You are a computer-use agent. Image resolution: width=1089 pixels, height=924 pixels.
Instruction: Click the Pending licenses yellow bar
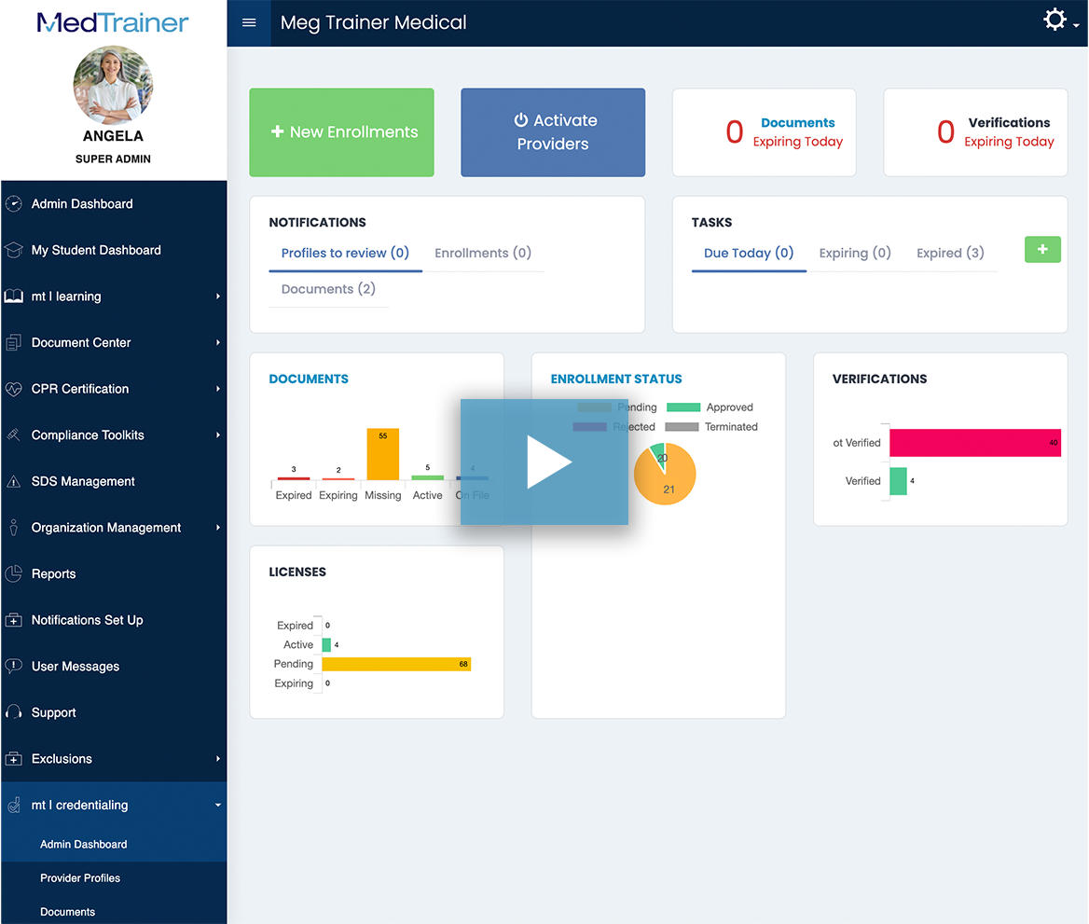click(396, 664)
